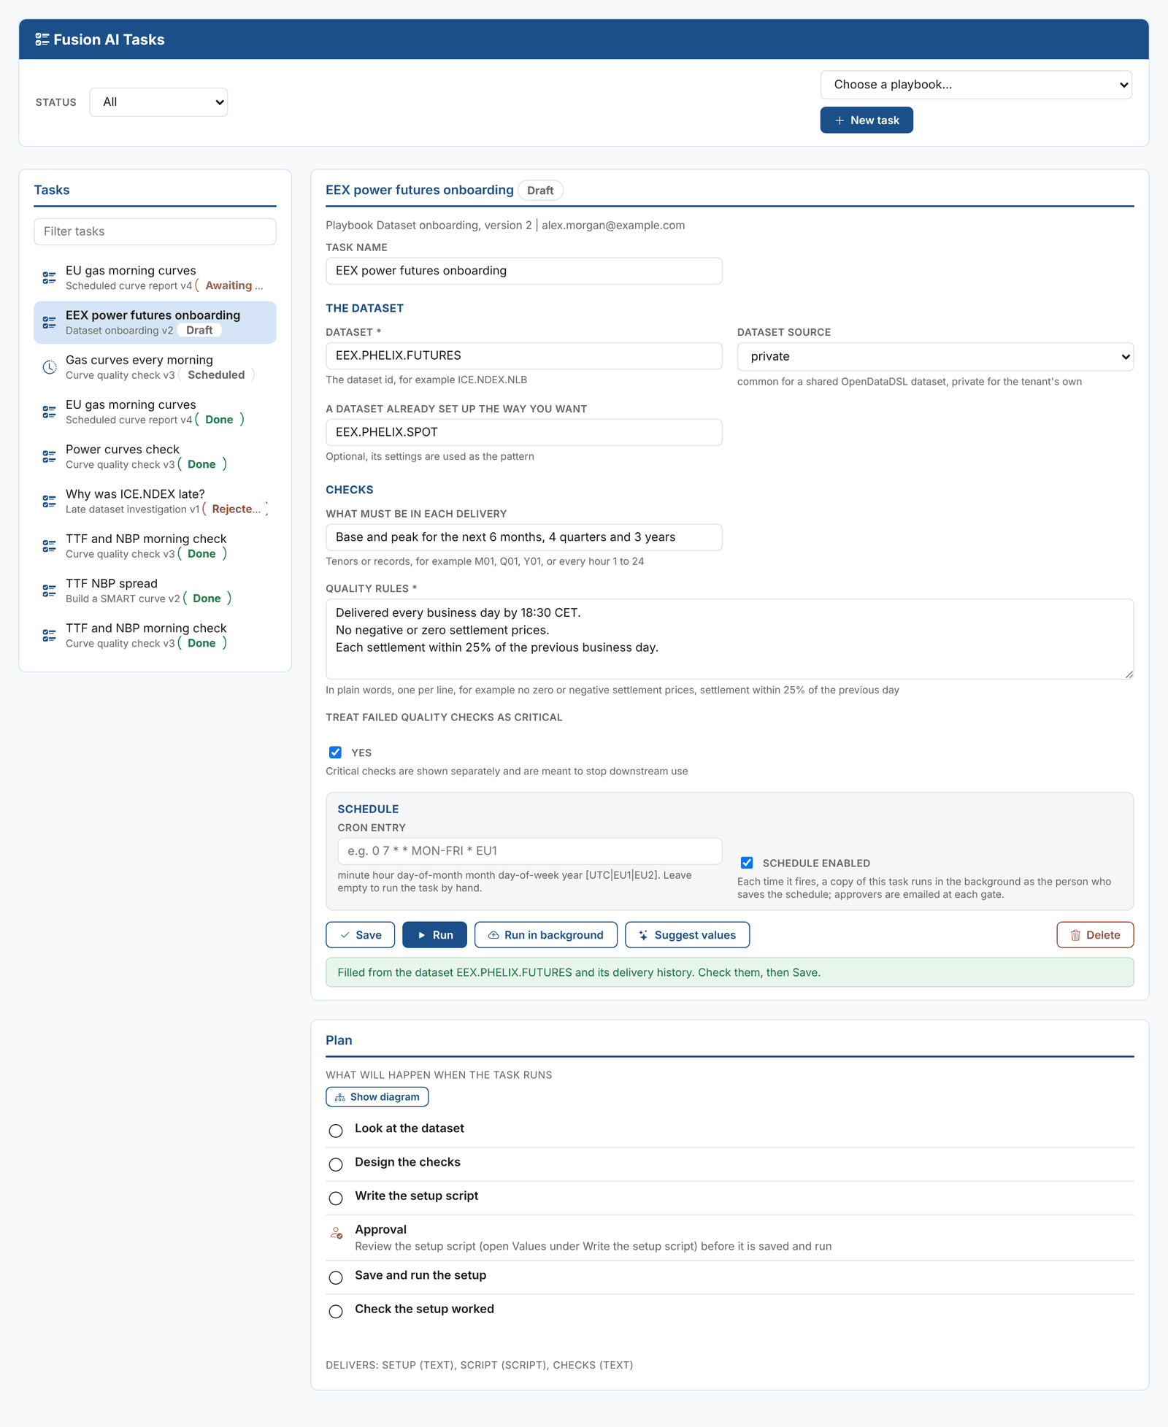
Task: Open the Choose a playbook dropdown
Action: 976,85
